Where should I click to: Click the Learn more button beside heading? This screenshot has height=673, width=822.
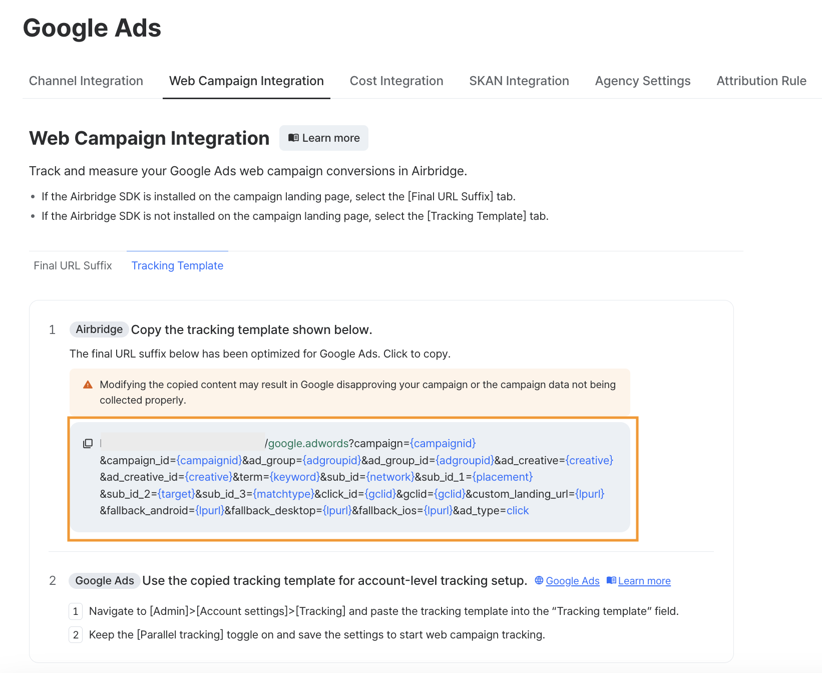pos(324,138)
